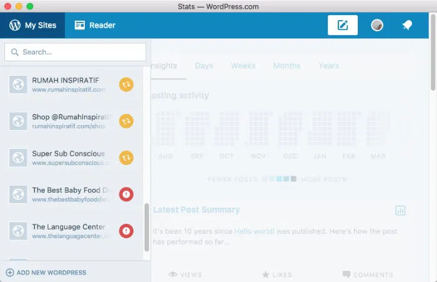
Task: Switch to the Reader tab
Action: 95,25
